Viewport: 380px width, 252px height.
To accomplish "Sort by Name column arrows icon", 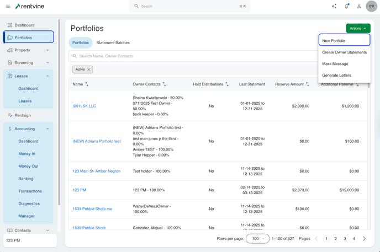I will [87, 84].
